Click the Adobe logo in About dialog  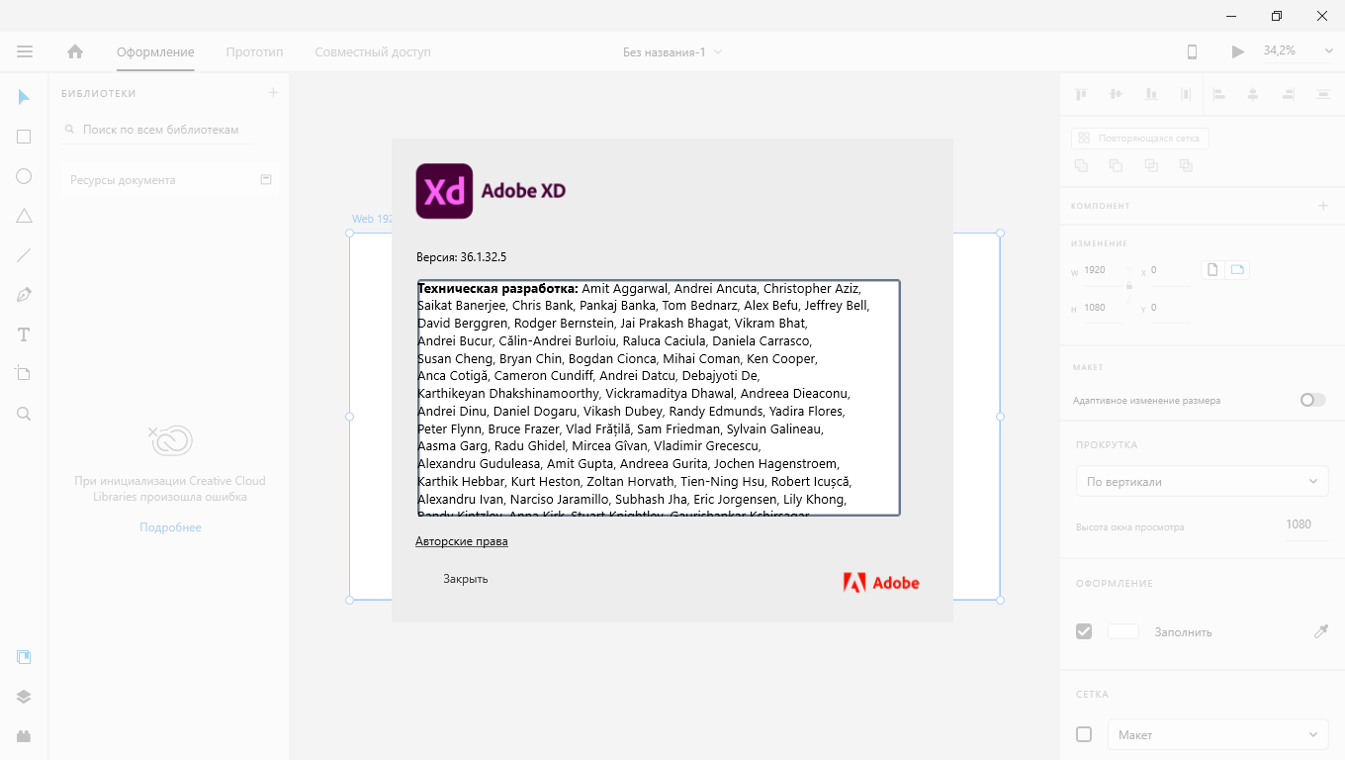(881, 583)
